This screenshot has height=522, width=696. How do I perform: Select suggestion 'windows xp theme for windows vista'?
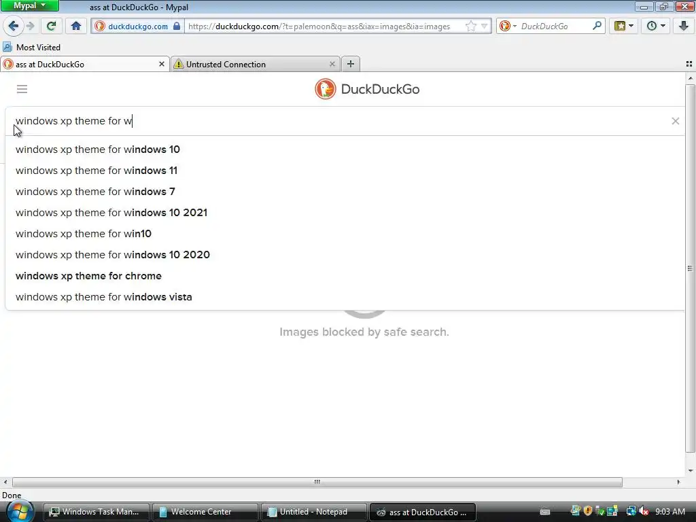(345, 297)
